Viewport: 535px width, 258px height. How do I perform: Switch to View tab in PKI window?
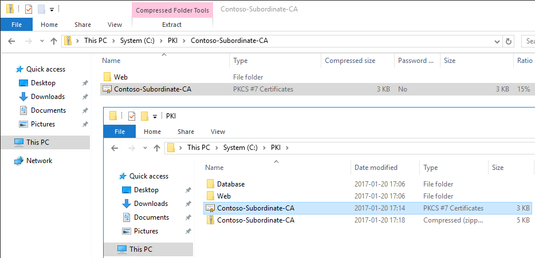point(218,132)
